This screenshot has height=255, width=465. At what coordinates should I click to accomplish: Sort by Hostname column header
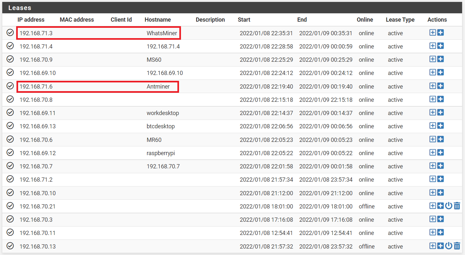[158, 20]
